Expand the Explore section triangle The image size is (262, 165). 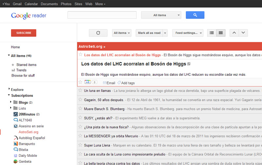(9, 89)
